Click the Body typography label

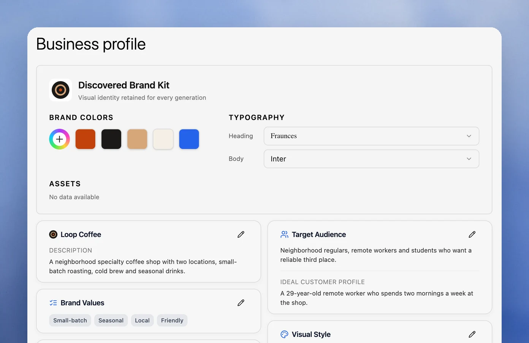(236, 159)
